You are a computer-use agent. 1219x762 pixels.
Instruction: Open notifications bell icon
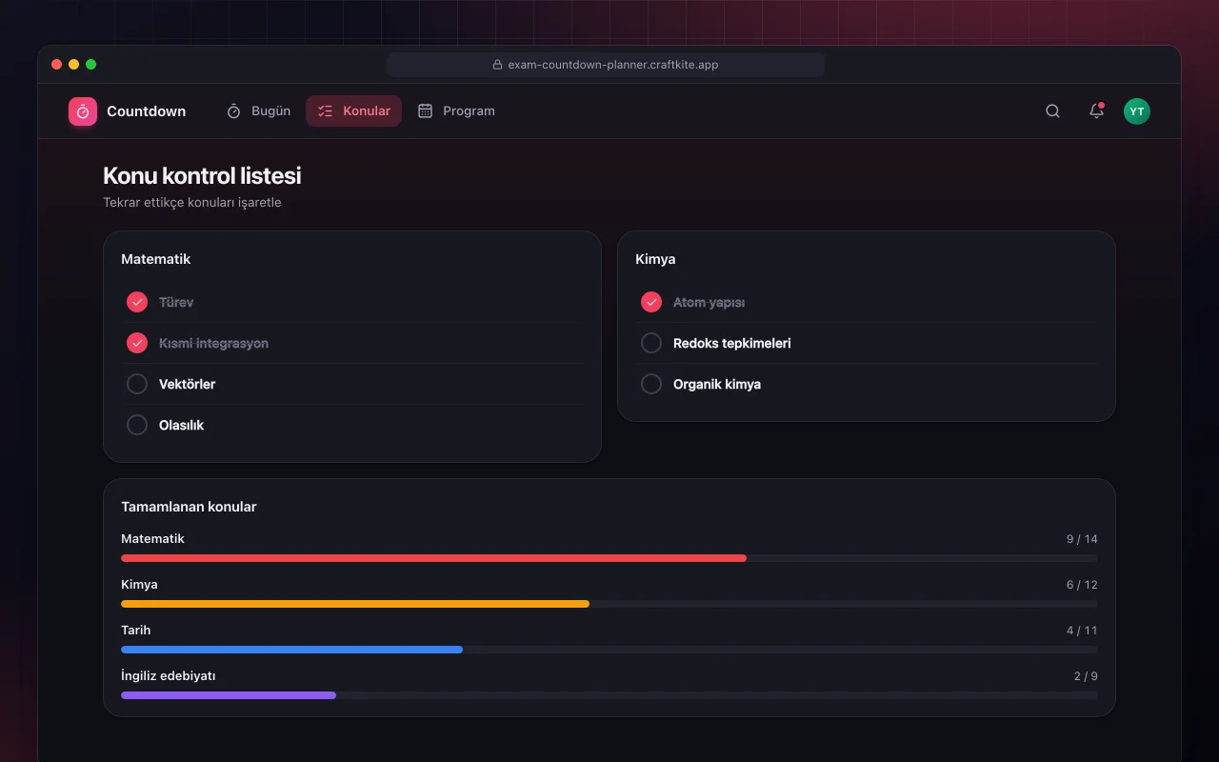1096,111
